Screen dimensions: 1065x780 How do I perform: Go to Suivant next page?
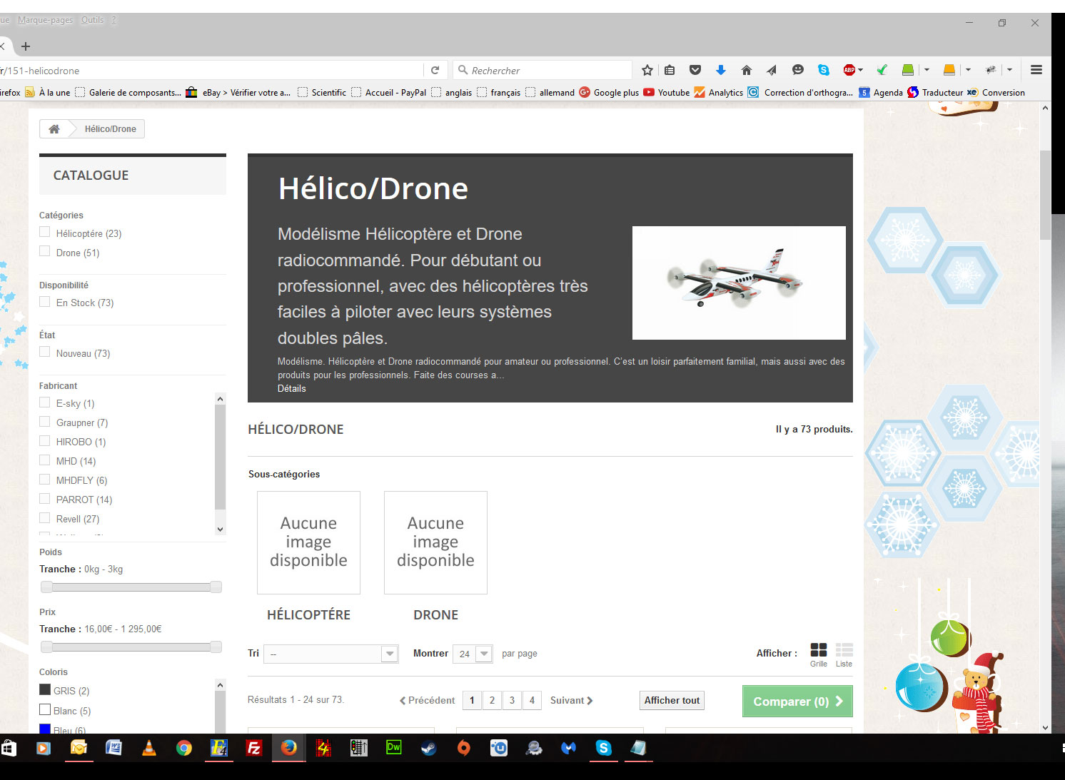coord(572,701)
